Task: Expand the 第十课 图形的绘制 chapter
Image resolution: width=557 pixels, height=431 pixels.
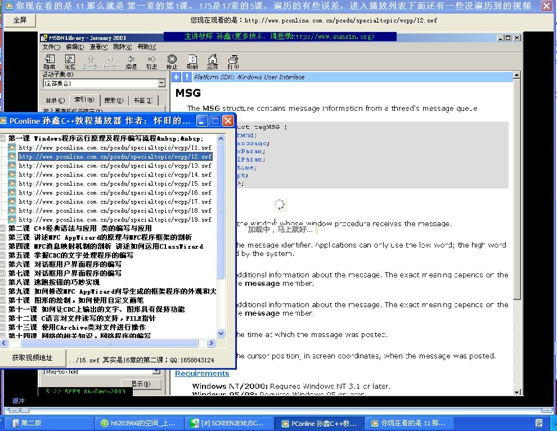Action: [2, 300]
